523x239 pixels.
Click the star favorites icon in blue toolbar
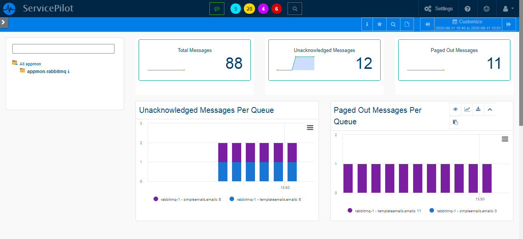379,24
